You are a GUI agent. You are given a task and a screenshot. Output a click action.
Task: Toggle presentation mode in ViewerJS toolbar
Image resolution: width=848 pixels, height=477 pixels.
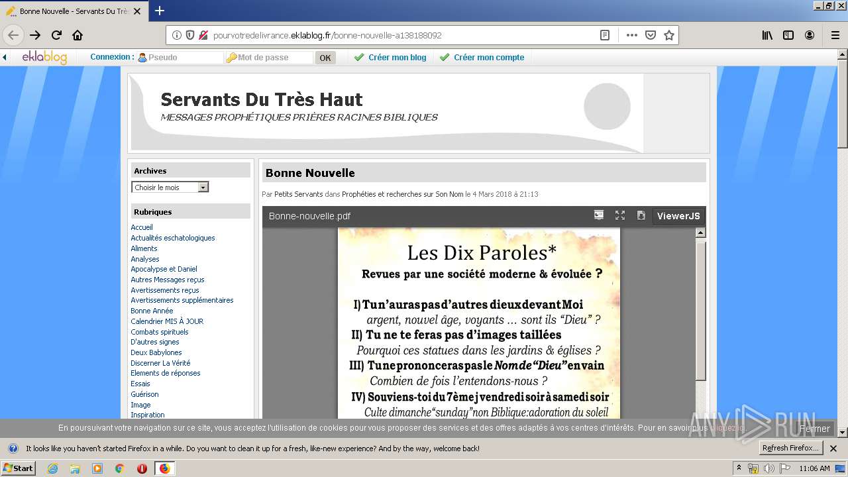599,215
